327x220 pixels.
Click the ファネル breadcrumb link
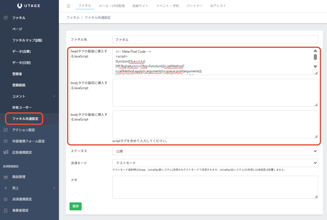[73, 18]
